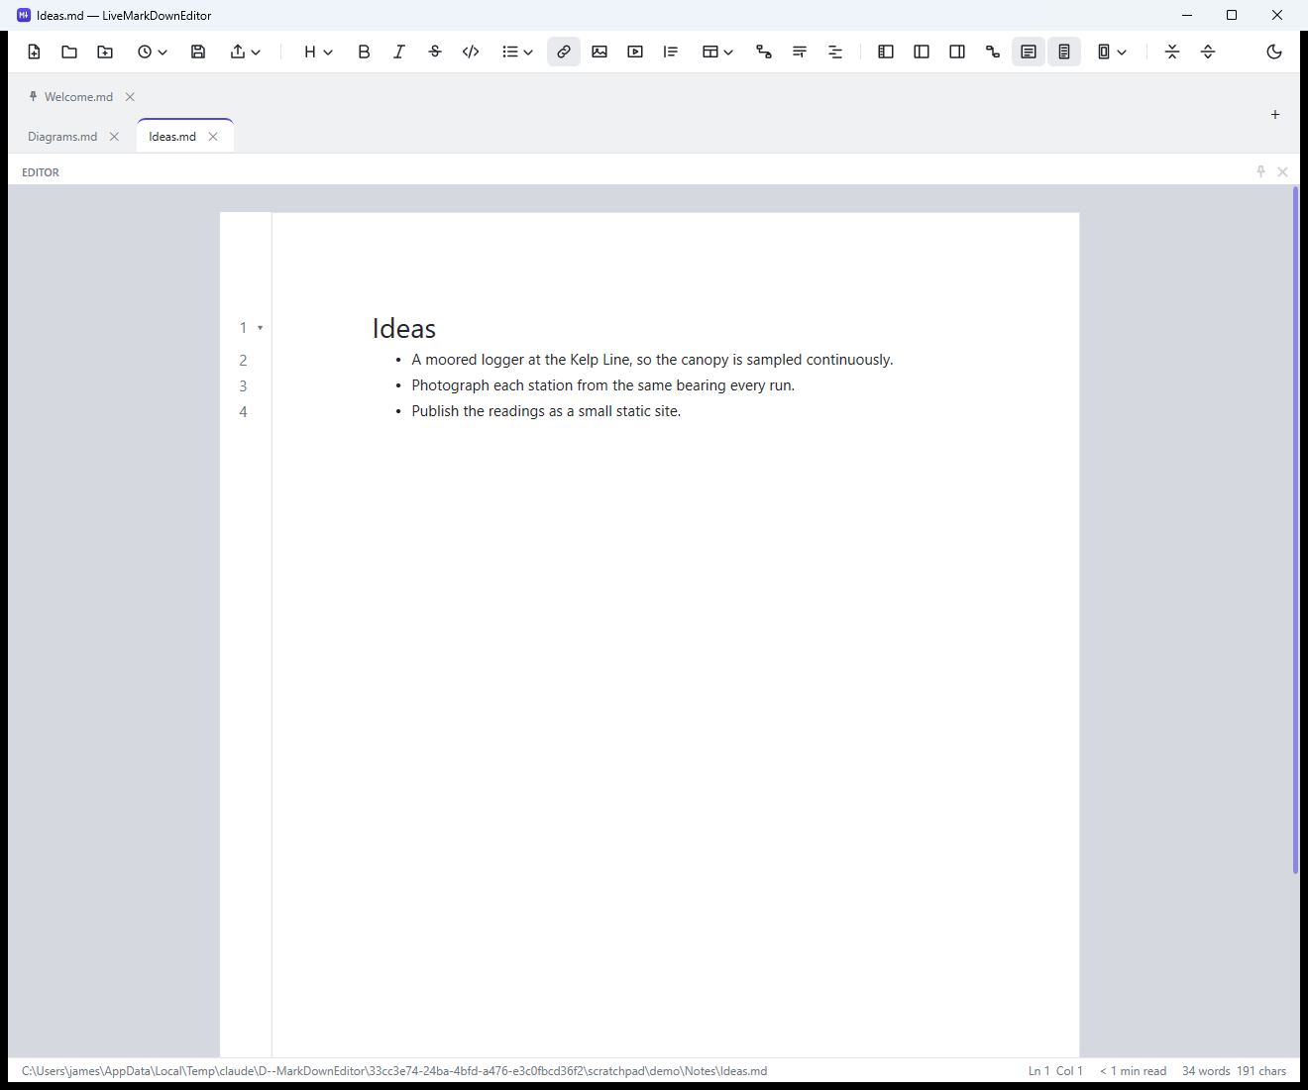Expand all sections with the unfold icon
1308x1090 pixels.
pos(1208,52)
